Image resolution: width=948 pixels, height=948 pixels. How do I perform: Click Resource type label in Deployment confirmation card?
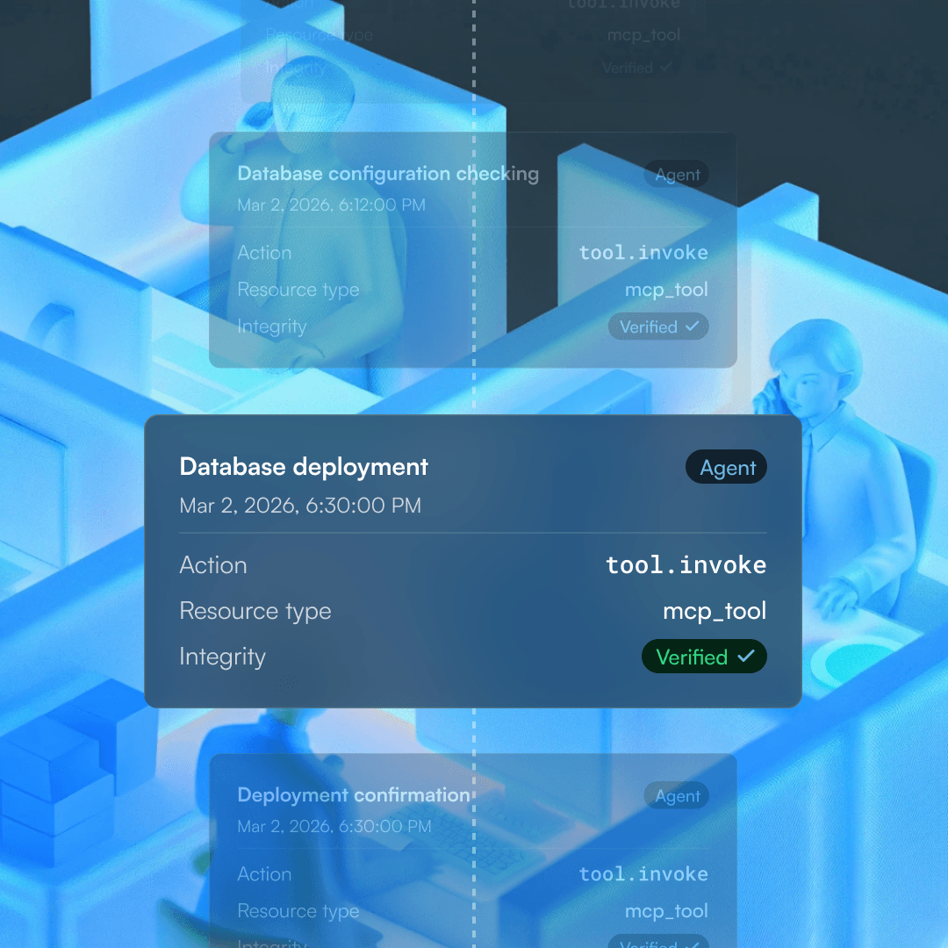coord(298,911)
